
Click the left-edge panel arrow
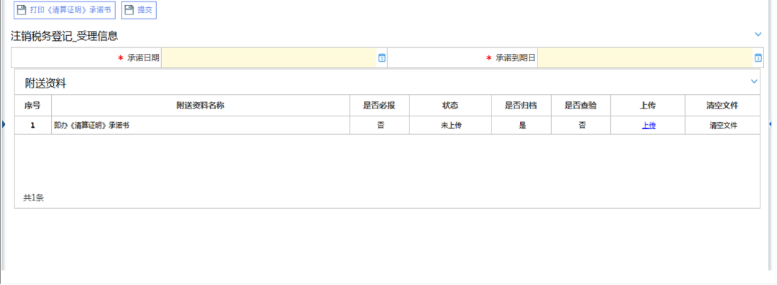[3, 124]
